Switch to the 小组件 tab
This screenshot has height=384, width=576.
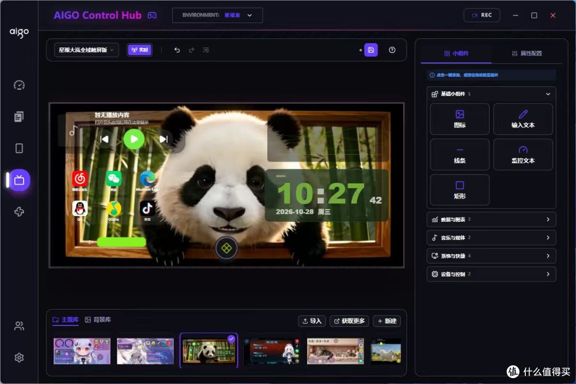click(x=456, y=53)
